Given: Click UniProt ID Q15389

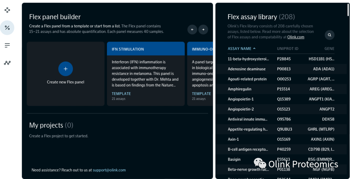Looking at the screenshot, I should pos(284,99).
